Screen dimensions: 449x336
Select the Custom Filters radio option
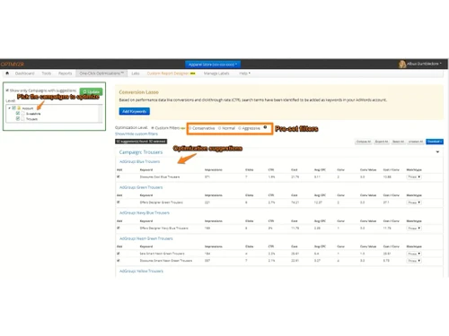click(x=153, y=128)
